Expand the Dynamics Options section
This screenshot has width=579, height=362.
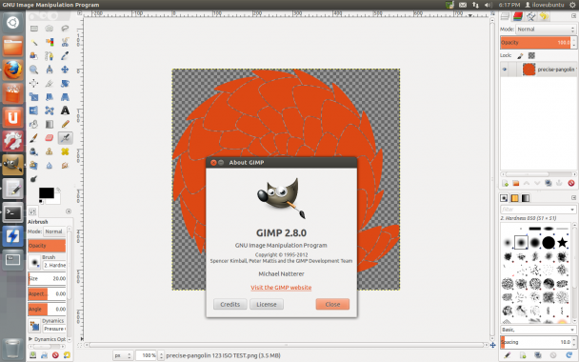(47, 339)
